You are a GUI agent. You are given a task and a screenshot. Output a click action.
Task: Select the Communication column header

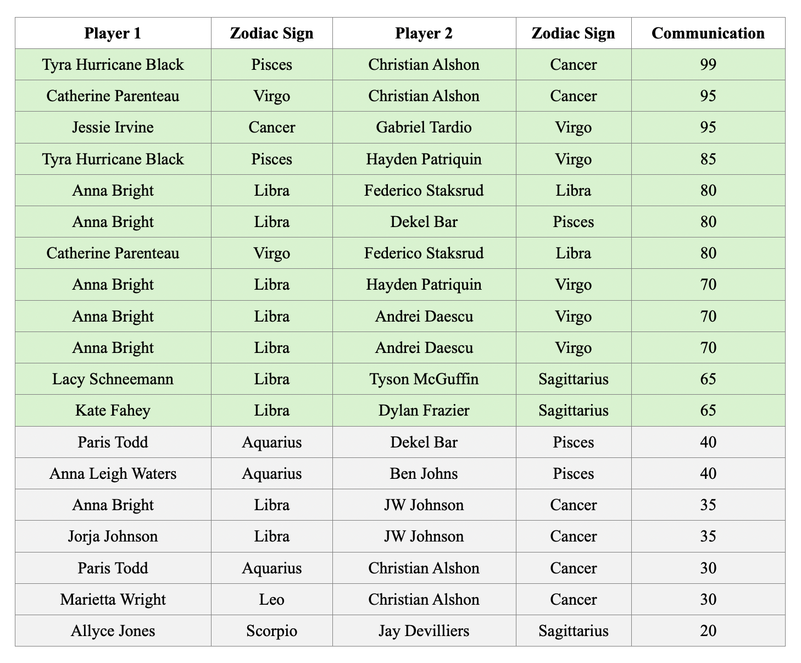pos(708,33)
